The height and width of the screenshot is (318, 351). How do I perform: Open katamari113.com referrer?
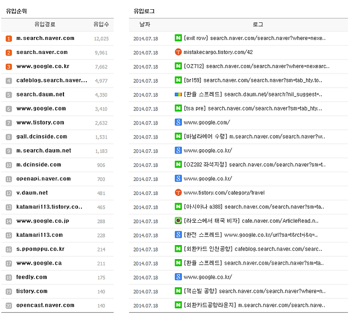pyautogui.click(x=39, y=235)
